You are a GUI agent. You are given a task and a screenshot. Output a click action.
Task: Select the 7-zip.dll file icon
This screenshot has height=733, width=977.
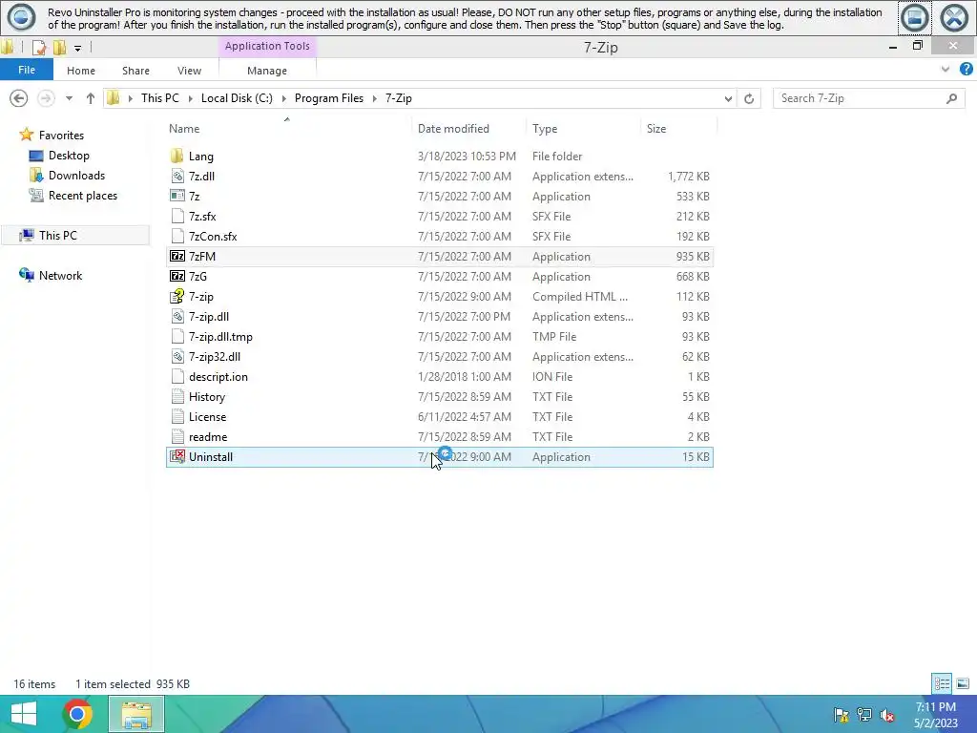(x=177, y=317)
